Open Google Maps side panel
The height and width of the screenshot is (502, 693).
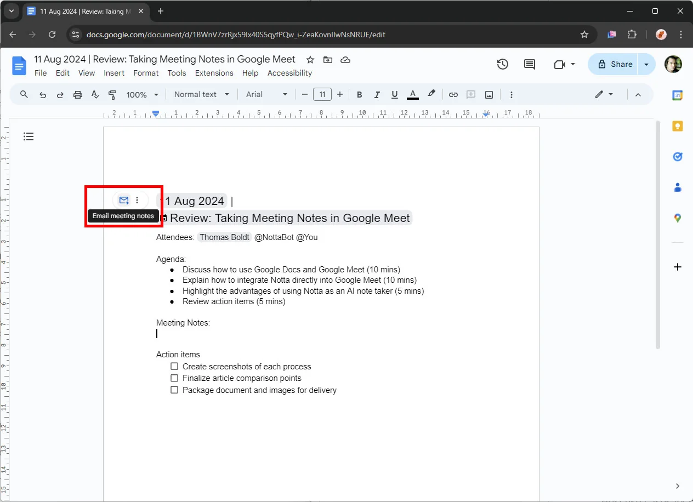tap(678, 218)
